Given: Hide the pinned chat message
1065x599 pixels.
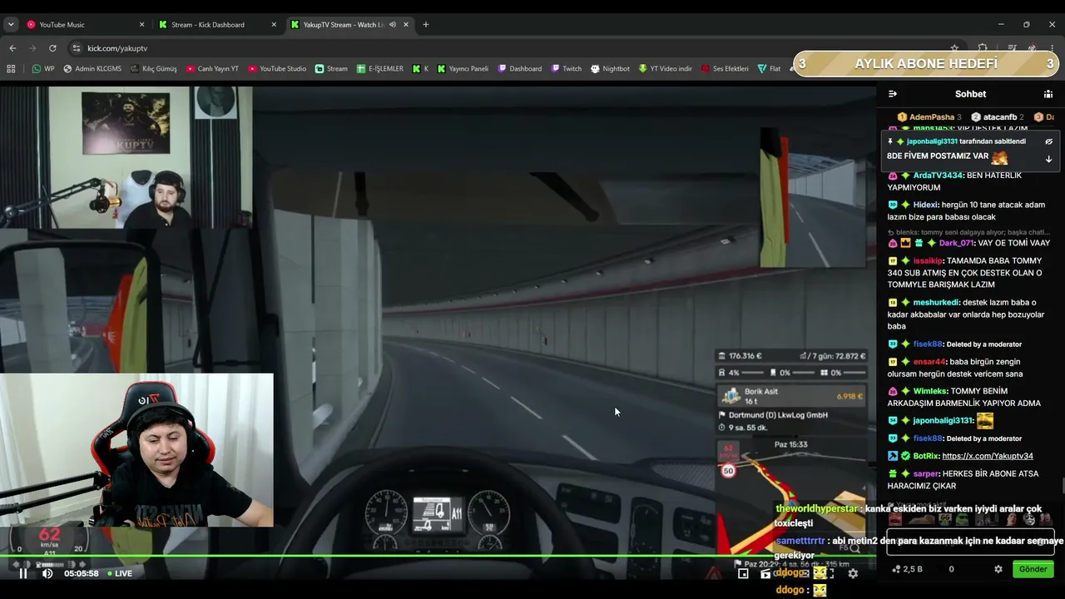Looking at the screenshot, I should 1048,141.
